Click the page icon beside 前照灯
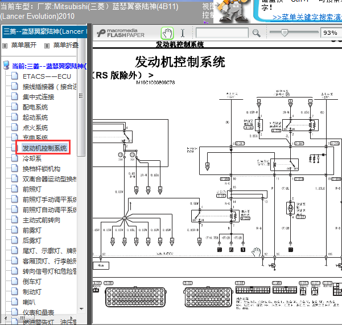This screenshot has height=325, width=342. [x=15, y=189]
